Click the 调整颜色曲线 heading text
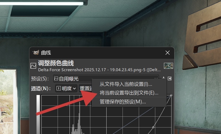The height and width of the screenshot is (134, 221). tap(56, 63)
